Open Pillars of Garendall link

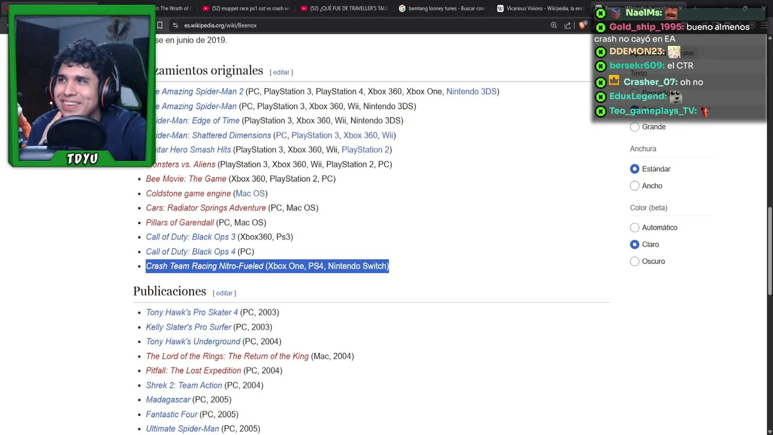[x=180, y=222]
